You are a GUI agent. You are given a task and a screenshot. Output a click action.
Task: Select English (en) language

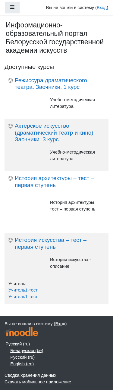tap(22, 364)
